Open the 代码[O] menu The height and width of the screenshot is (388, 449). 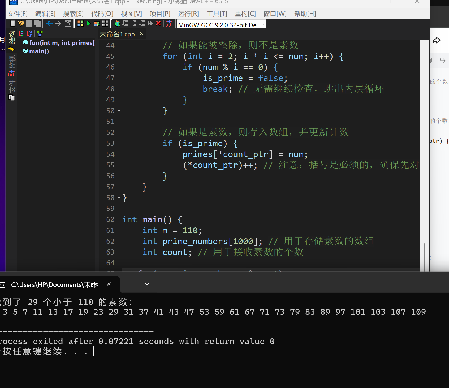[x=102, y=14]
